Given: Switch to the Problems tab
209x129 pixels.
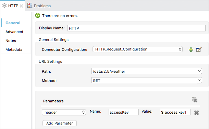Looking at the screenshot, I should coord(39,6).
